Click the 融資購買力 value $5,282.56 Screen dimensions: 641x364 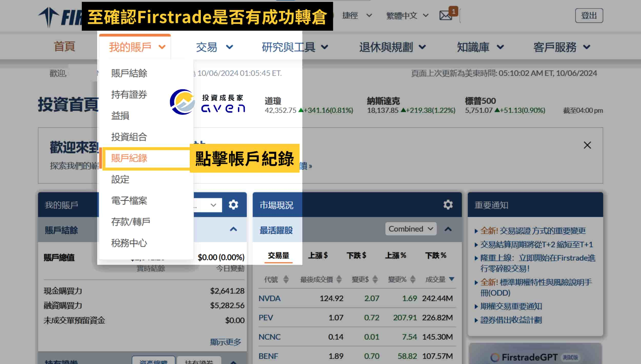[227, 306]
